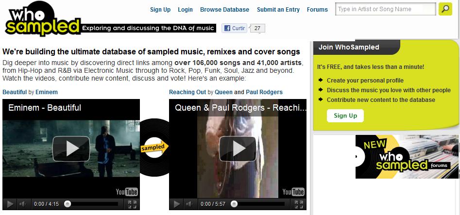Open the Browse Database menu item
This screenshot has width=460, height=215.
pos(224,9)
